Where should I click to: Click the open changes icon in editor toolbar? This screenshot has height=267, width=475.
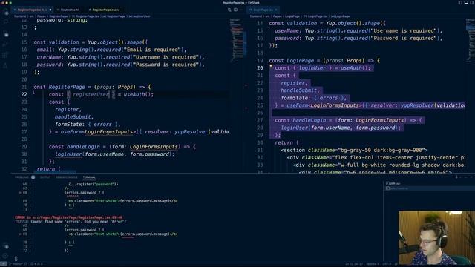click(229, 10)
